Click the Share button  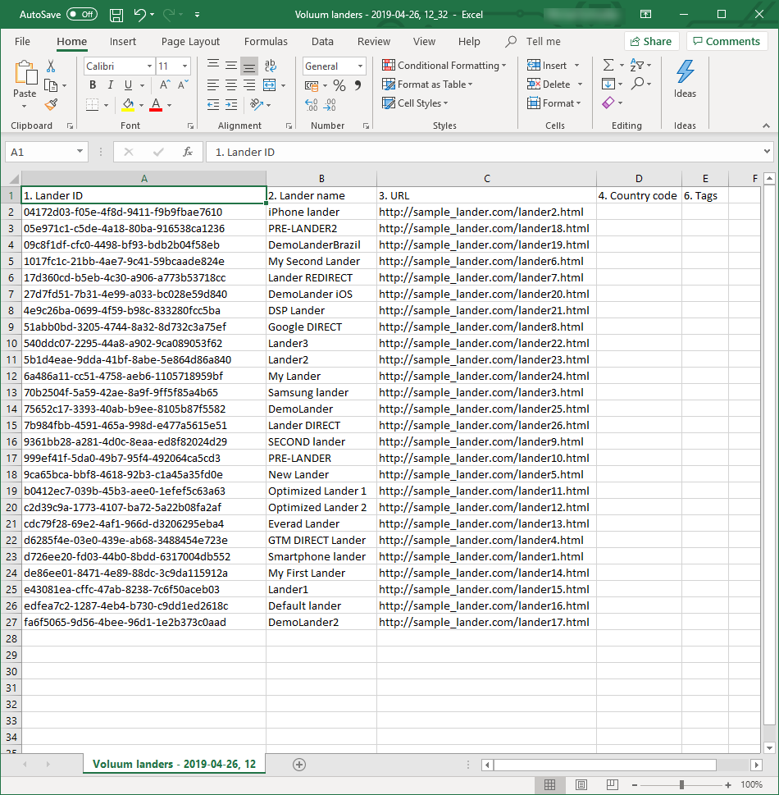pos(650,42)
